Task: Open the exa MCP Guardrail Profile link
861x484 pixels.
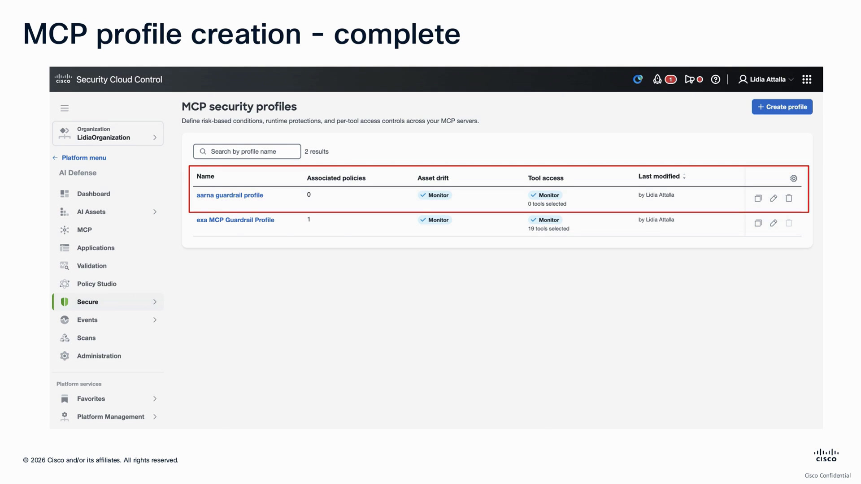Action: coord(235,220)
